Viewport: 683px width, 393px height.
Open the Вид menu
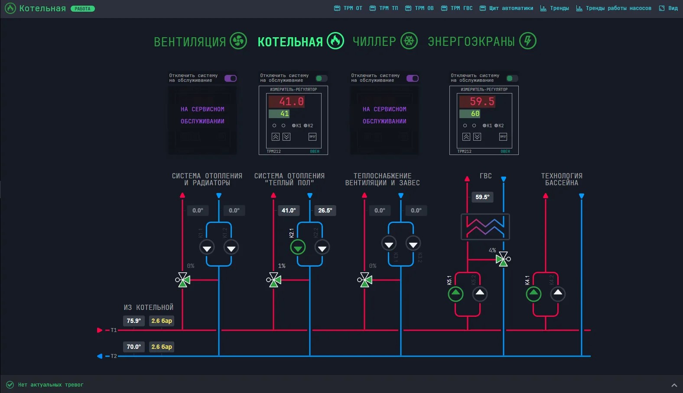pyautogui.click(x=668, y=8)
